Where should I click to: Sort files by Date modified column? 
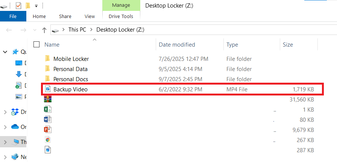point(177,44)
